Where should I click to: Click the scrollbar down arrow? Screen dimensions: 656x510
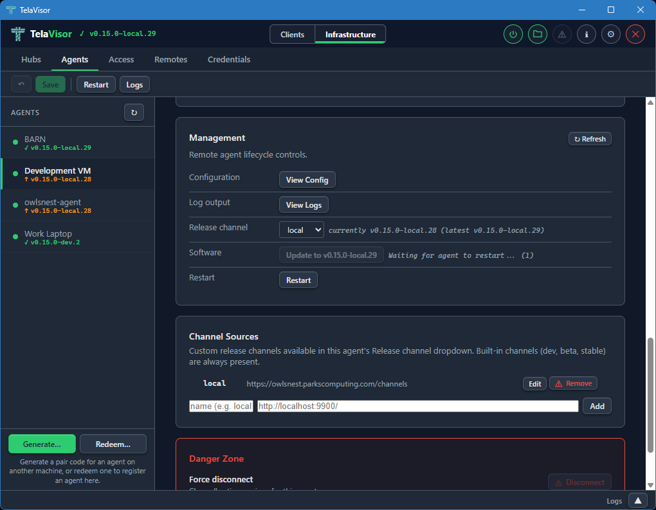[650, 485]
